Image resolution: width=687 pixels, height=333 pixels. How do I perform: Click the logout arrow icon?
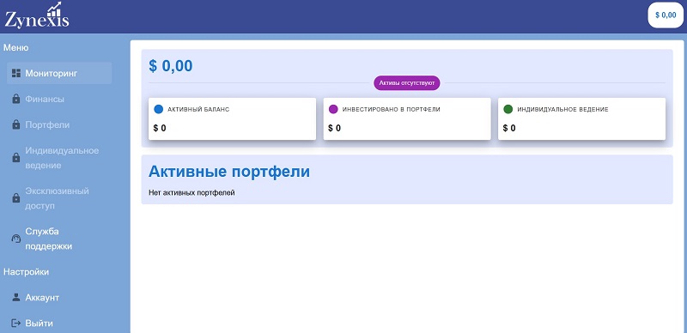tap(16, 324)
